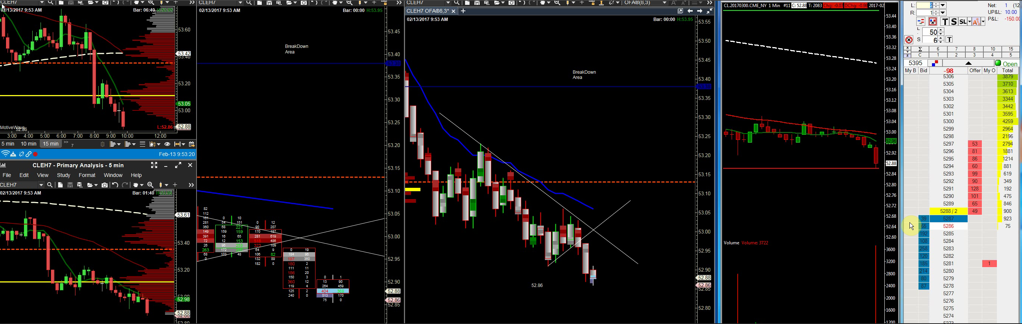1022x324 pixels.
Task: Switch chart to 5 min timeframe
Action: pyautogui.click(x=8, y=144)
